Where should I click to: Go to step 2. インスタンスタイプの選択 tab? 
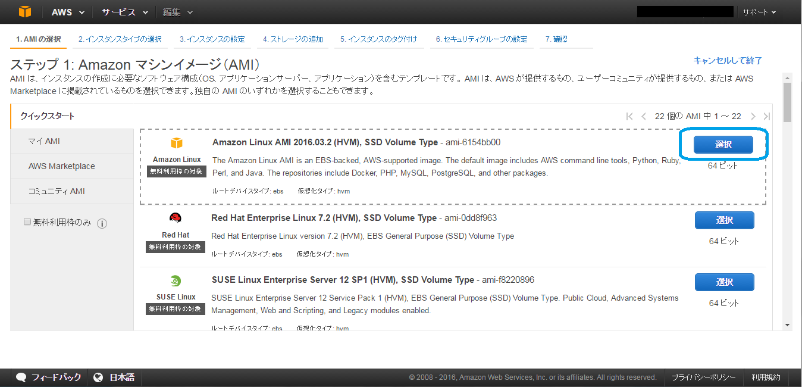click(x=120, y=39)
